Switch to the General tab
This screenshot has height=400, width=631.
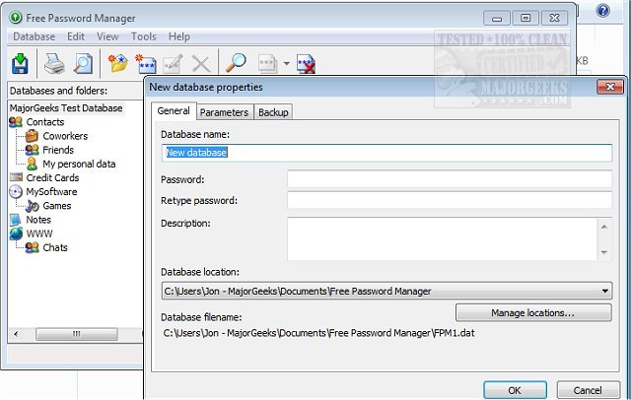pos(174,111)
